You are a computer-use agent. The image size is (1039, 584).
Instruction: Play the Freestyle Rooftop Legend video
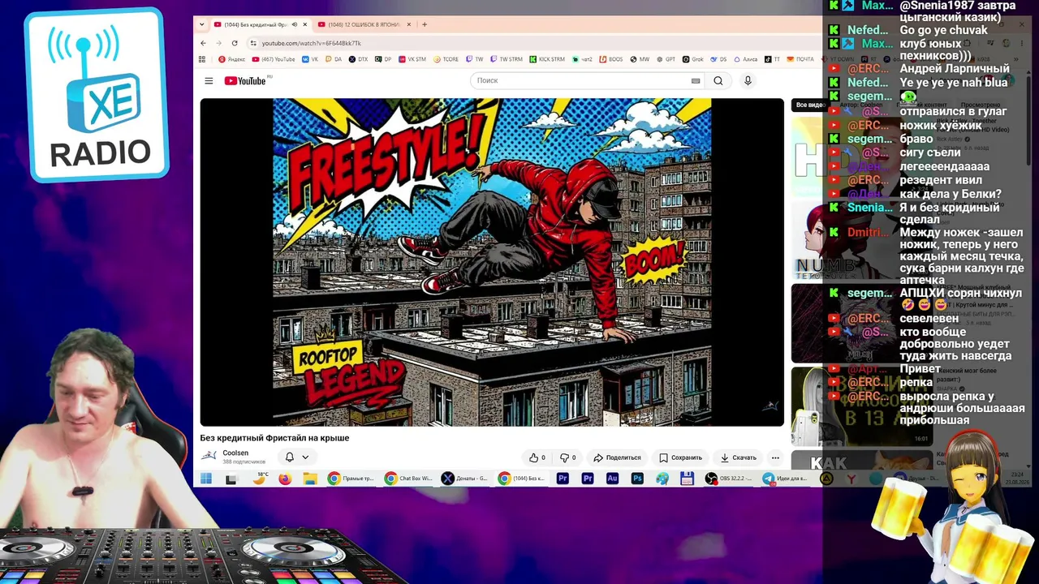(492, 262)
